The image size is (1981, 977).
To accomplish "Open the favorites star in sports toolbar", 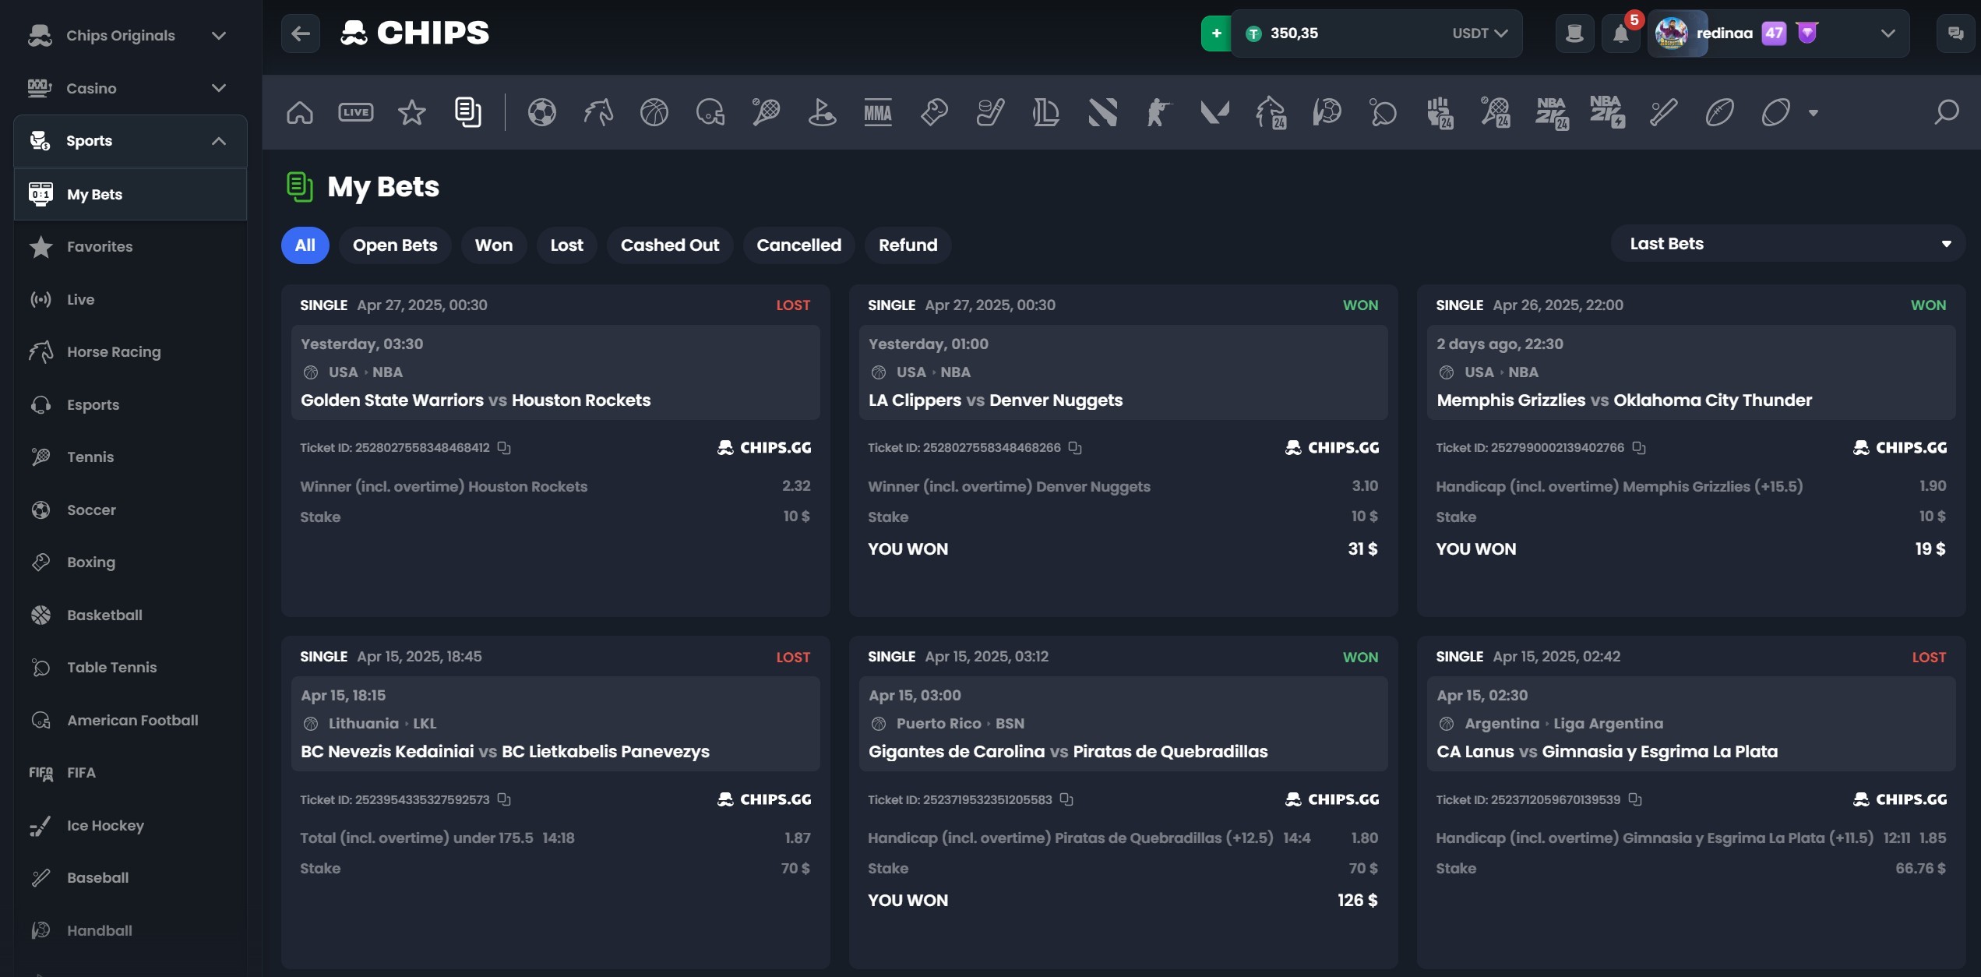I will (412, 112).
